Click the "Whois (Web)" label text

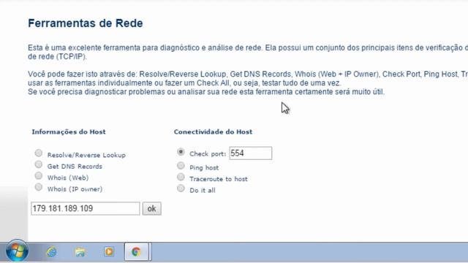pos(68,178)
